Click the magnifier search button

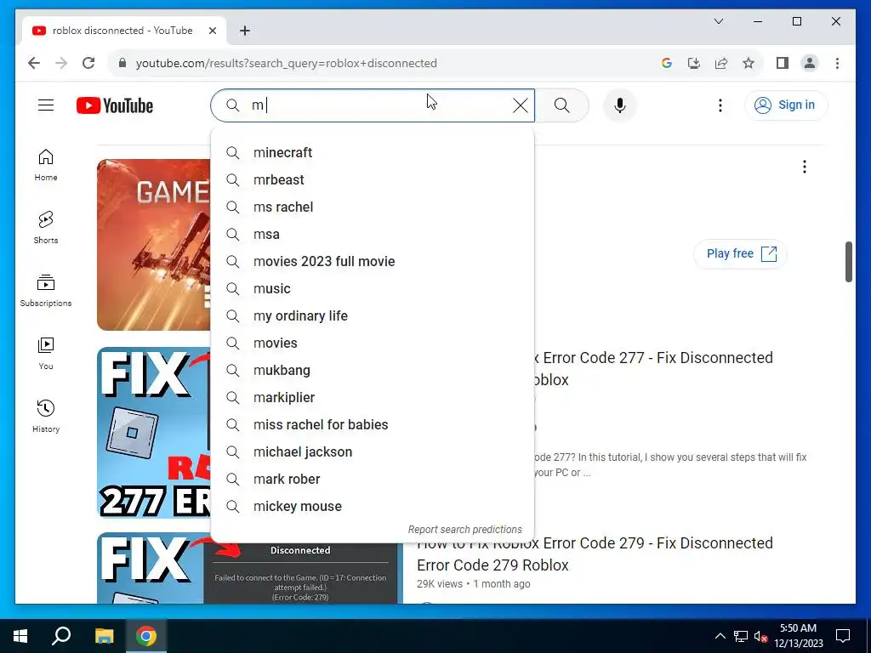coord(562,105)
